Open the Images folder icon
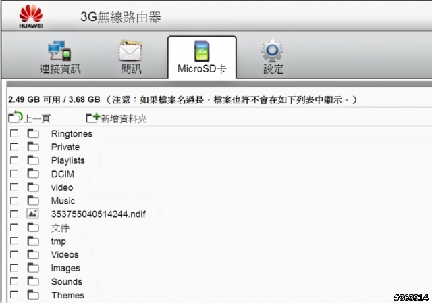The image size is (432, 303). (33, 268)
